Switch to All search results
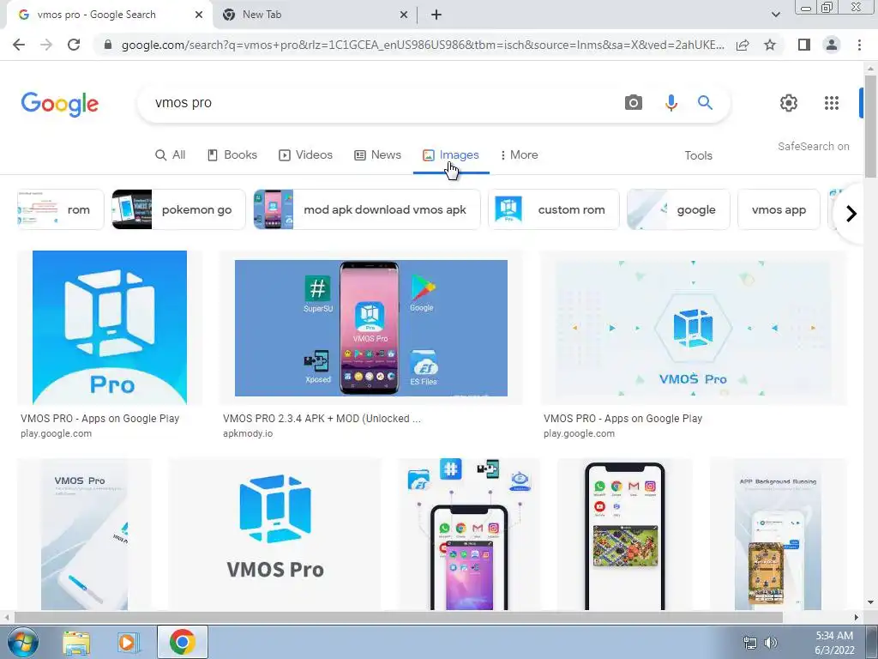Screen dimensions: 878x659 coord(171,154)
